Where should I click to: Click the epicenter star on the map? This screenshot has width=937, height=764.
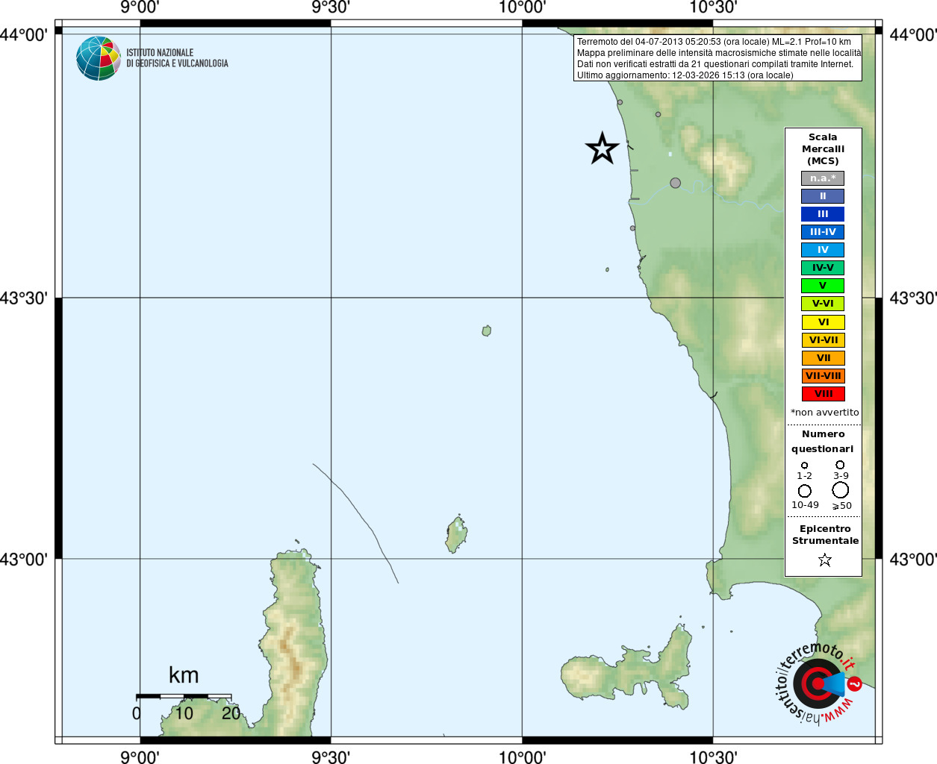pyautogui.click(x=603, y=148)
